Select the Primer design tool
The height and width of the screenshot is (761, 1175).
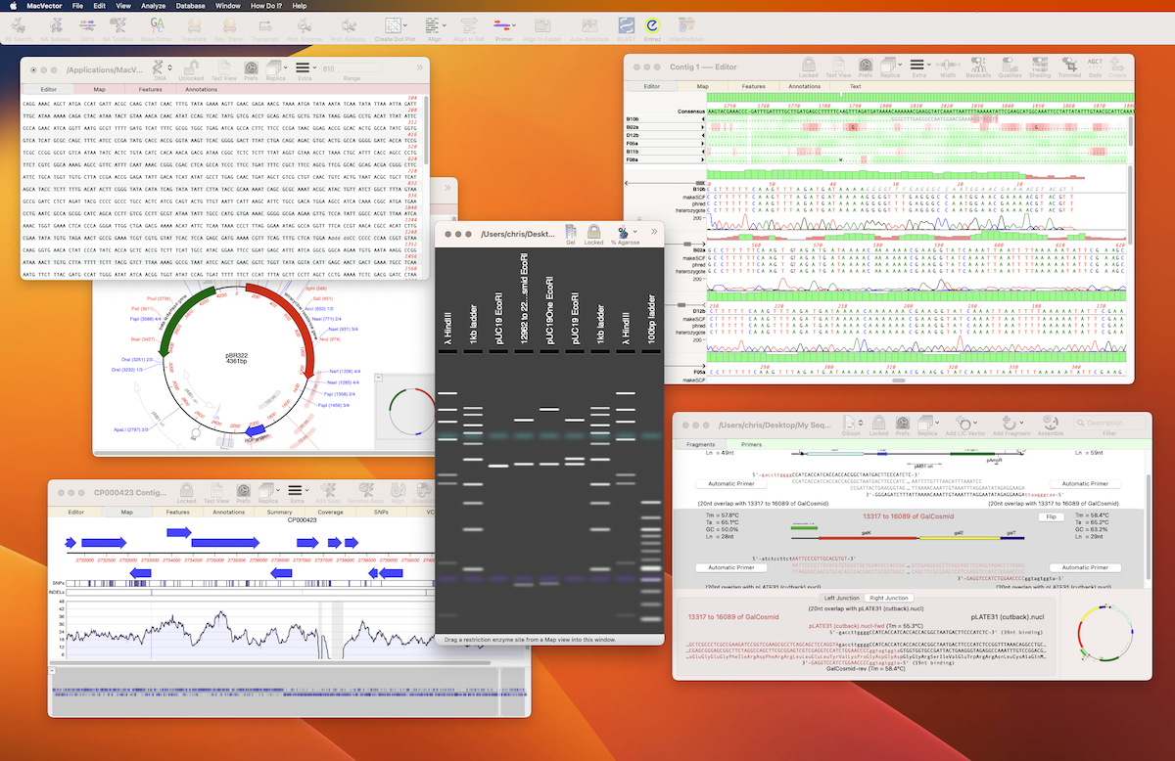tap(502, 27)
